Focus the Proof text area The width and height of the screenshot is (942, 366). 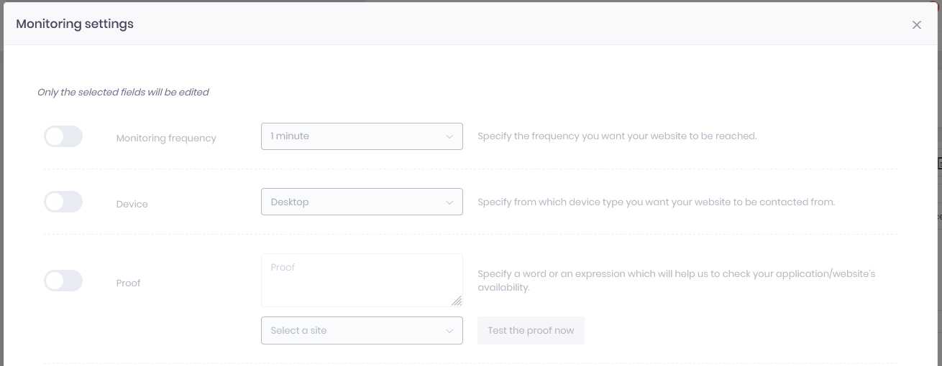pyautogui.click(x=362, y=281)
